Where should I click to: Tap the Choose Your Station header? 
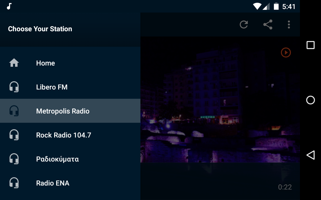click(40, 29)
